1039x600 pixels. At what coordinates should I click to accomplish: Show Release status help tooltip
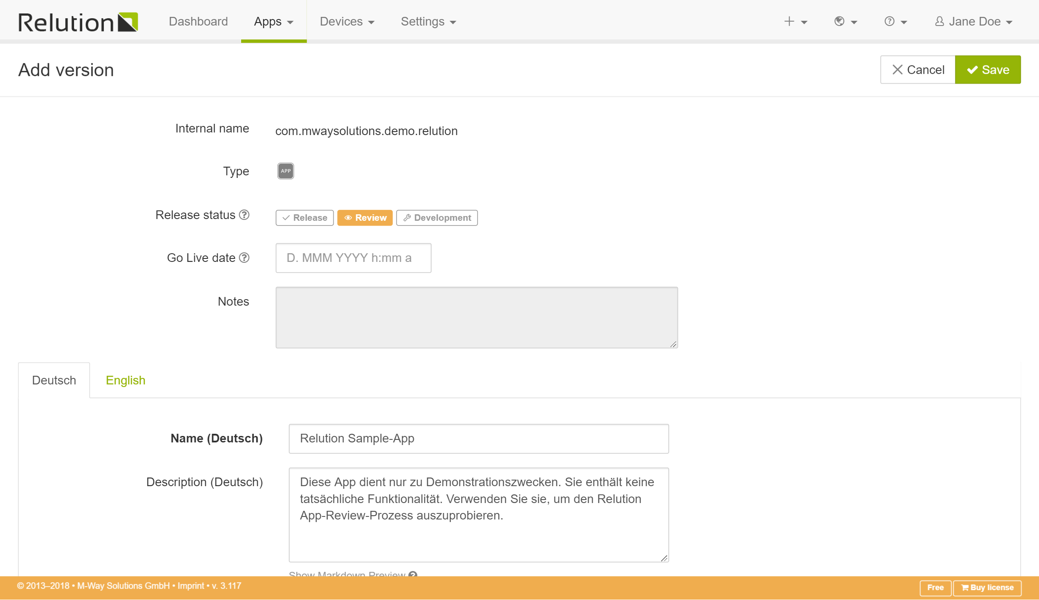pos(244,215)
